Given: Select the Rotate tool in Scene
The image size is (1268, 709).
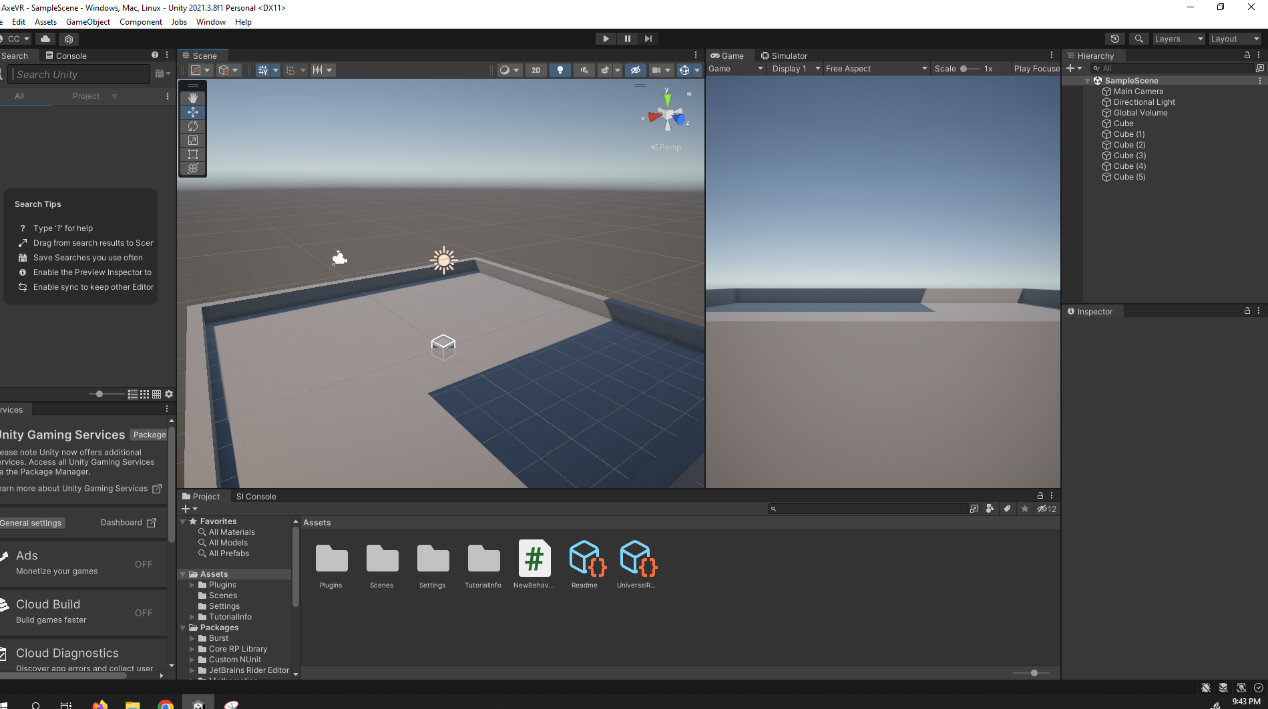Looking at the screenshot, I should coord(193,126).
